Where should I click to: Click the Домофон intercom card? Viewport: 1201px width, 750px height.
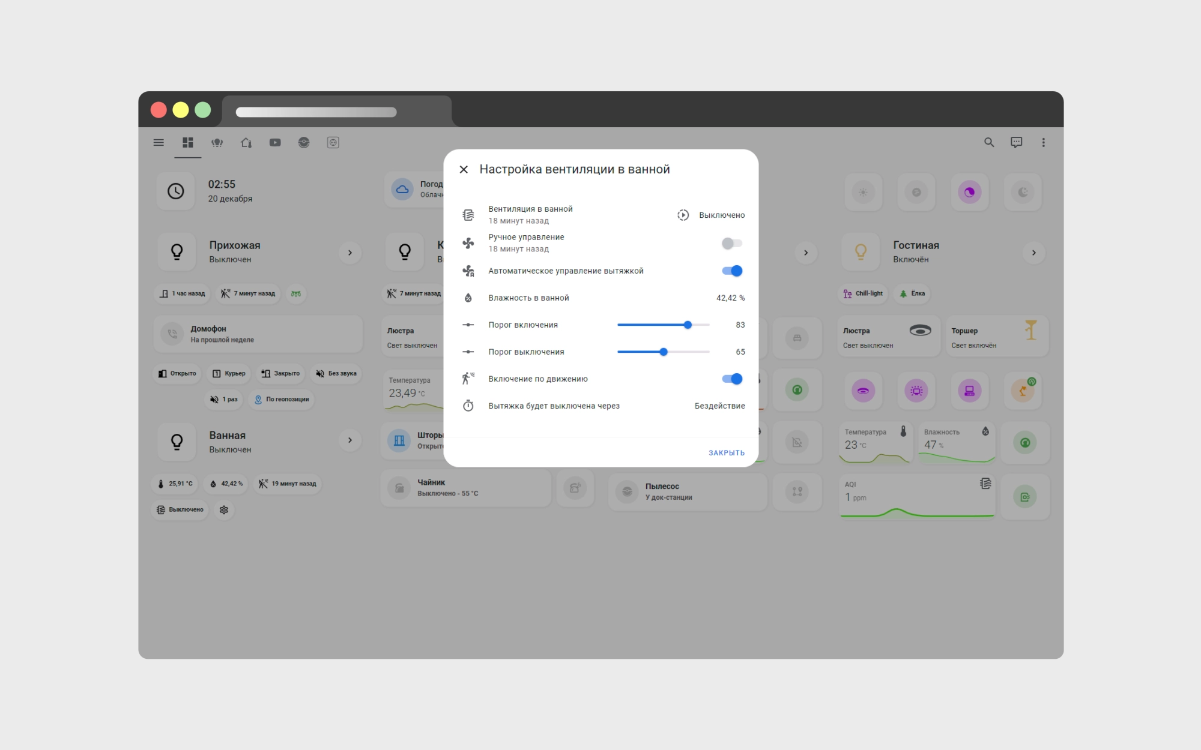[258, 334]
